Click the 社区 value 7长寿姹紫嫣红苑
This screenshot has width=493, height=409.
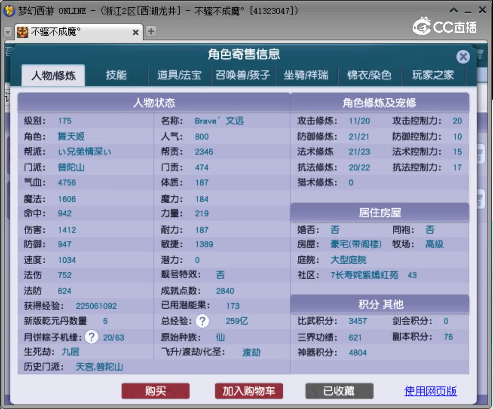(364, 275)
